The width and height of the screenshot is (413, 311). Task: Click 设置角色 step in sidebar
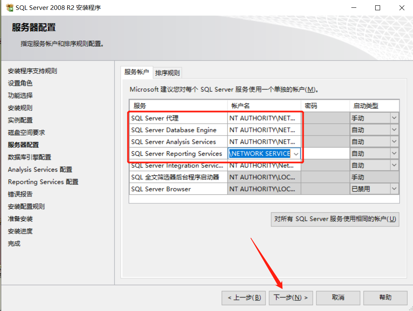point(20,83)
